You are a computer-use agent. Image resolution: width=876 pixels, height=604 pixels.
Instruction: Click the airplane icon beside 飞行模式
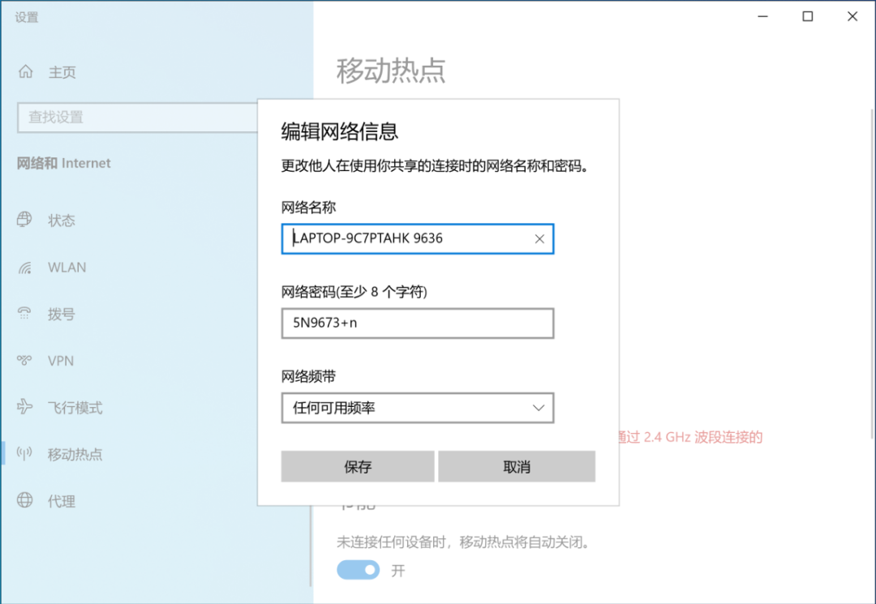[x=24, y=406]
